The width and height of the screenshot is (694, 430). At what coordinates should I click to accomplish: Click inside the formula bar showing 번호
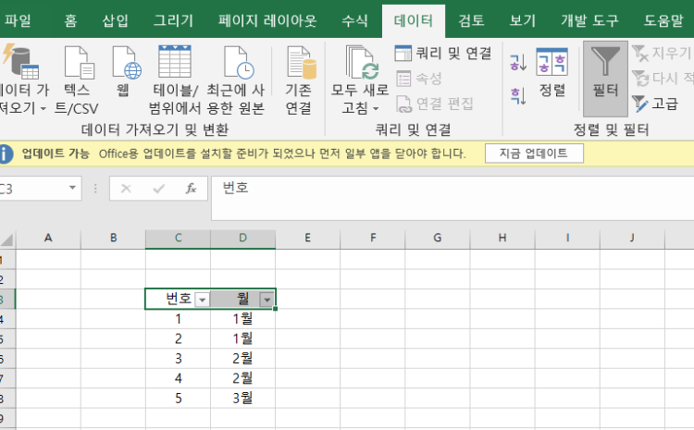pos(452,198)
